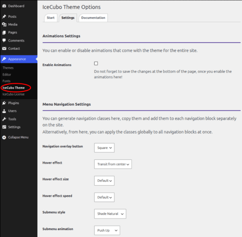Click the Posts pushpin icon
The height and width of the screenshot is (237, 242).
coord(4,17)
